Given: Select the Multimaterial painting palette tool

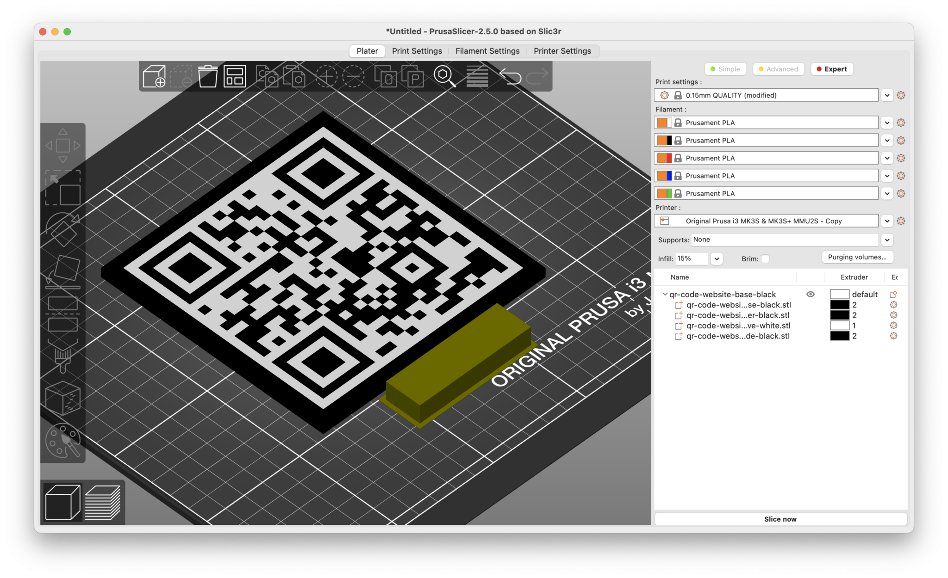Looking at the screenshot, I should (x=63, y=441).
